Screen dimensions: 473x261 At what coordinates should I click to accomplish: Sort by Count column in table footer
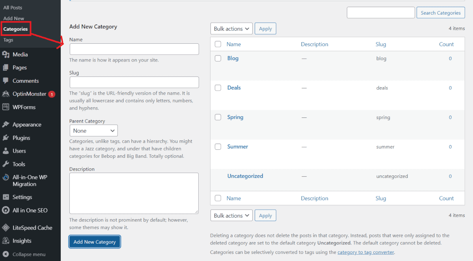(447, 198)
